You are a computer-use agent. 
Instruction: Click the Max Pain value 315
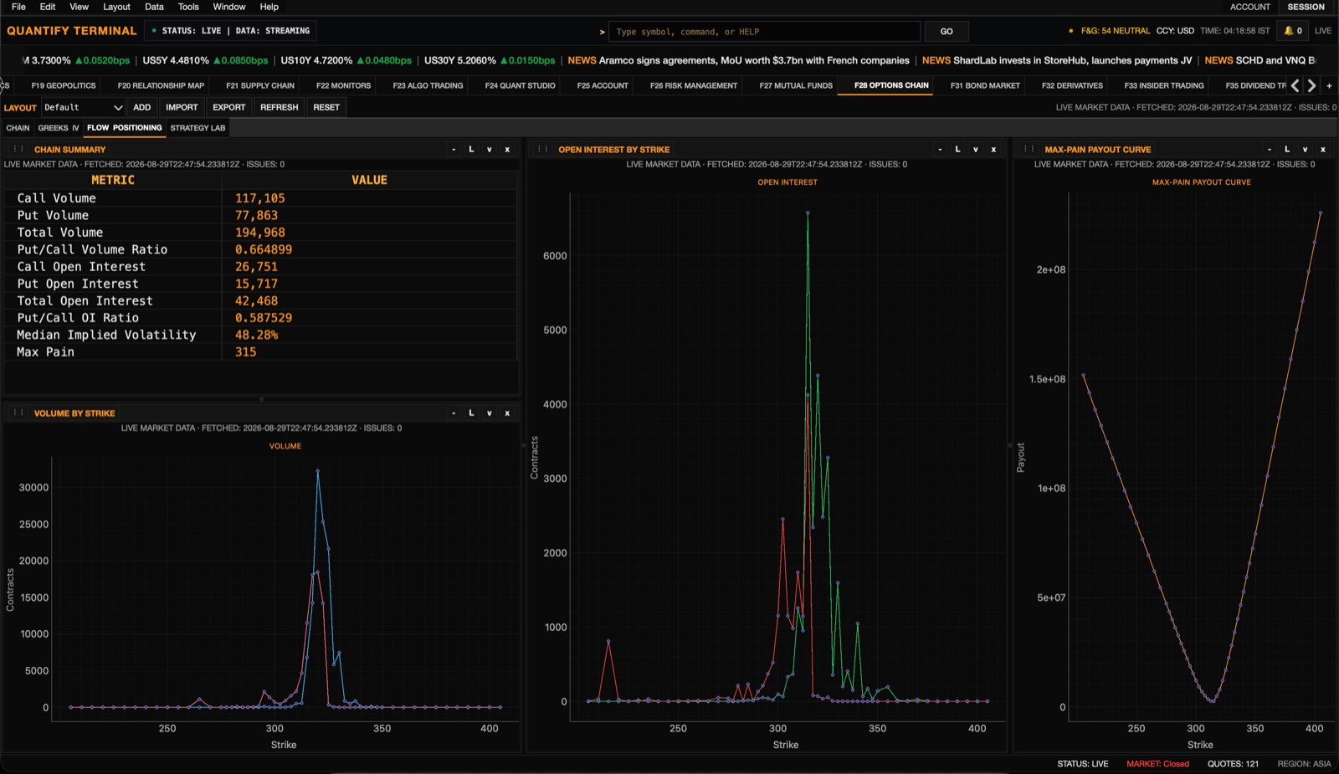tap(246, 352)
